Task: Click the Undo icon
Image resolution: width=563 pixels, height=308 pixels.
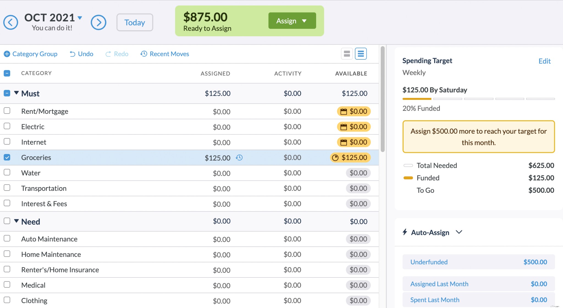Action: coord(72,54)
